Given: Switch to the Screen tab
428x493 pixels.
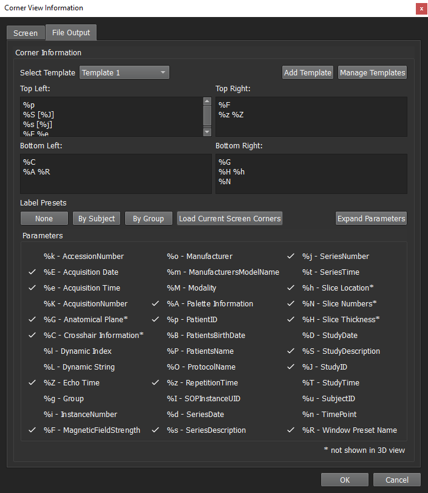Looking at the screenshot, I should coord(25,33).
